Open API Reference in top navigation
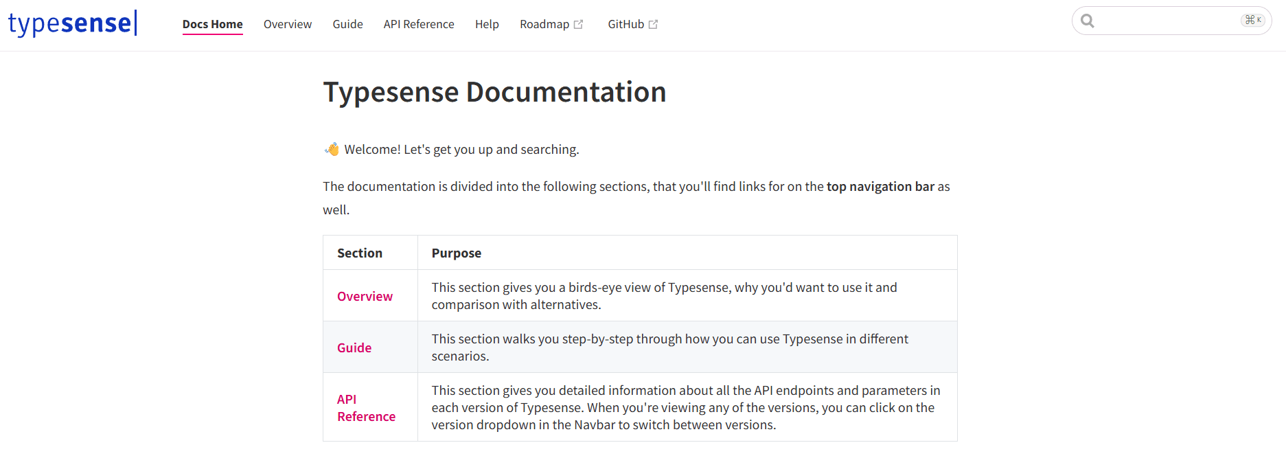The height and width of the screenshot is (456, 1286). pos(419,24)
